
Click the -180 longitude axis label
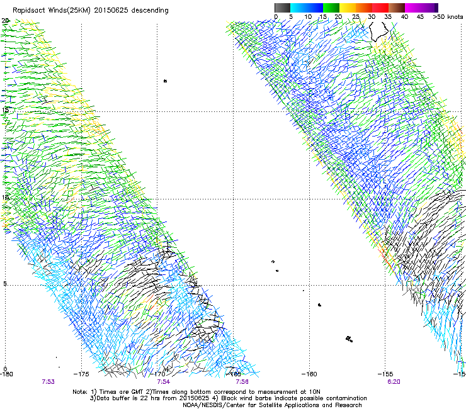[6, 374]
